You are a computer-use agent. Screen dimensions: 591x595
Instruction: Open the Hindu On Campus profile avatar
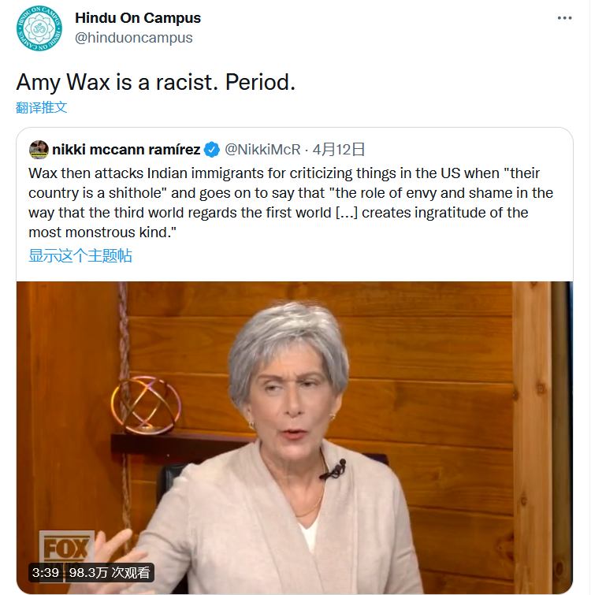pos(39,28)
